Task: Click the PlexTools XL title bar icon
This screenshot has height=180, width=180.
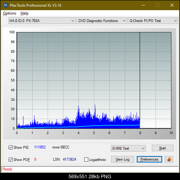Action: [x=6, y=5]
